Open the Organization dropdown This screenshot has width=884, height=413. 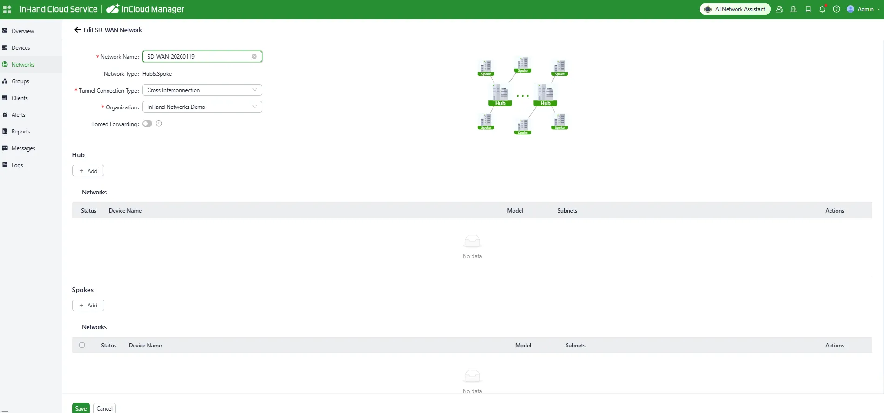(x=202, y=107)
